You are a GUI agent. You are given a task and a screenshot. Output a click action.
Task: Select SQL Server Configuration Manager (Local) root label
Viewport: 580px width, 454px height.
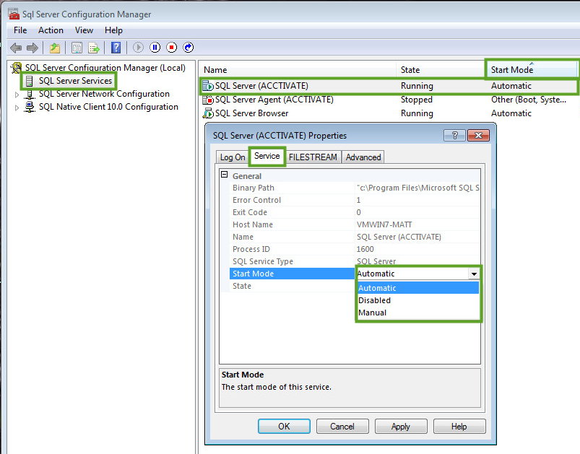coord(105,68)
